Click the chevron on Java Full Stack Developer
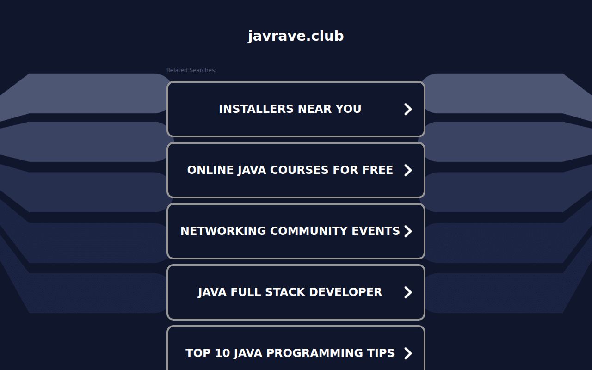 407,292
